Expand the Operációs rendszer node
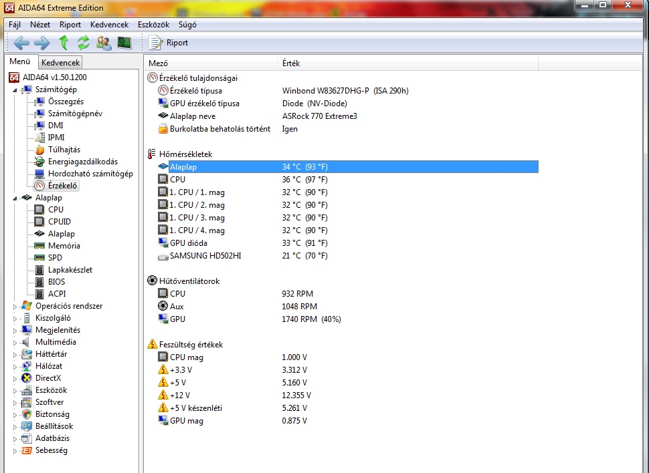This screenshot has height=473, width=649. pos(15,307)
